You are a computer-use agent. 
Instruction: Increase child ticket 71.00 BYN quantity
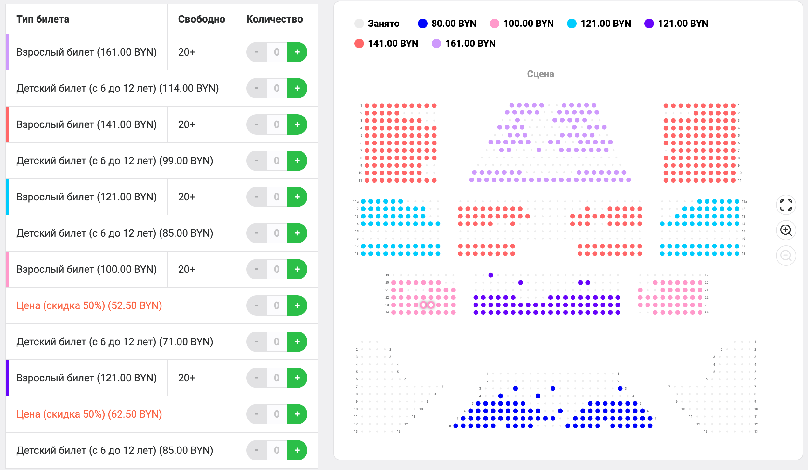click(297, 341)
